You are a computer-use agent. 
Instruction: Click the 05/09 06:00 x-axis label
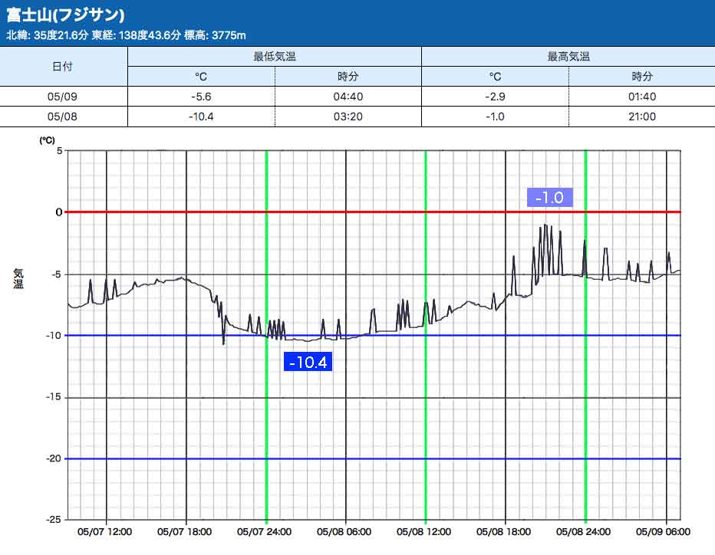pos(663,532)
